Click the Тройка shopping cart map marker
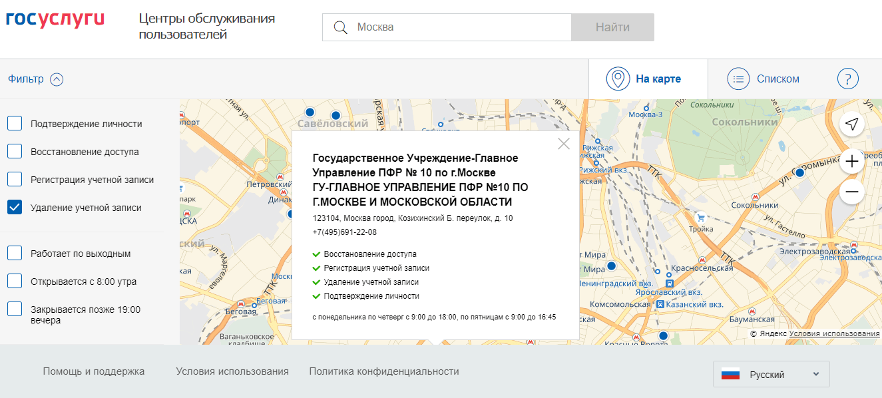The width and height of the screenshot is (882, 398). 700,218
